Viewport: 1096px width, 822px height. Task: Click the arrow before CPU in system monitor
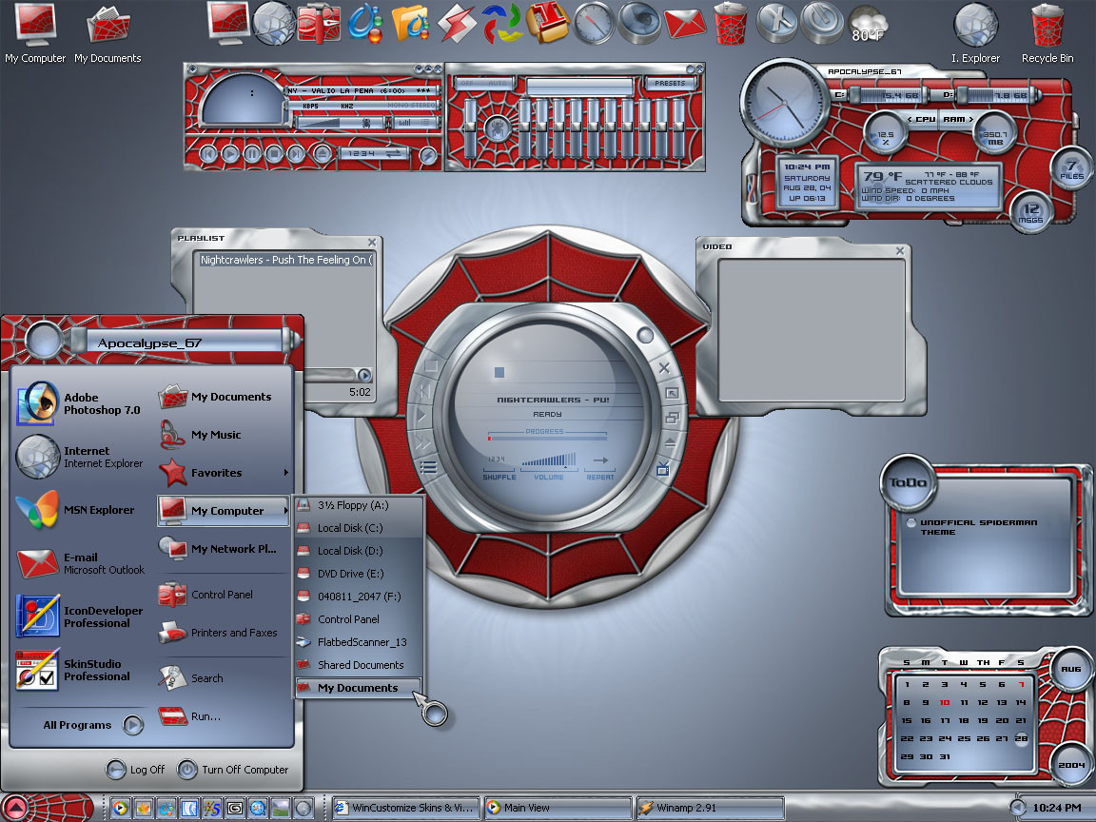click(910, 120)
